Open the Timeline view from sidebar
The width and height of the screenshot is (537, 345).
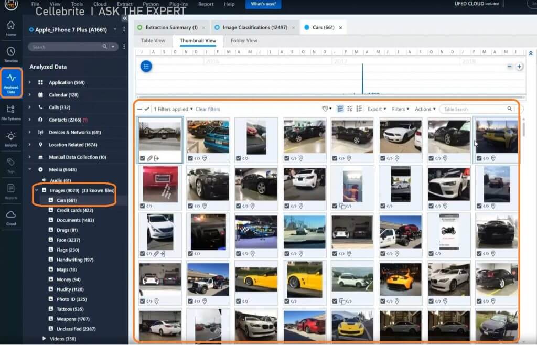(x=10, y=51)
